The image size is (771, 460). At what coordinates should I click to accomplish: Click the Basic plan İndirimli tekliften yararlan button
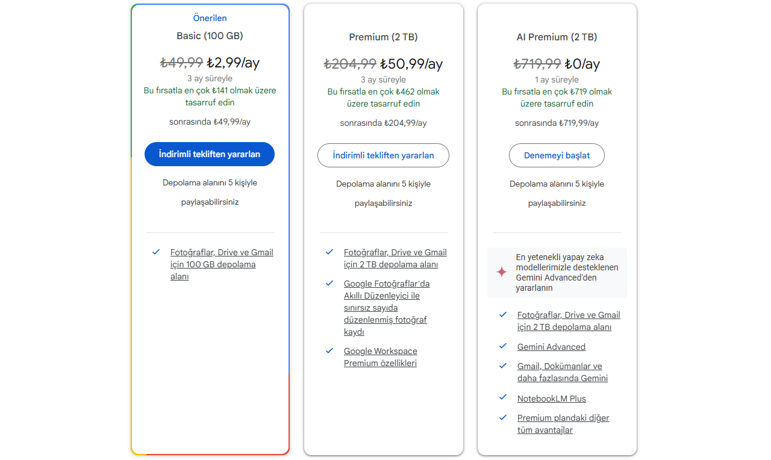tap(210, 154)
